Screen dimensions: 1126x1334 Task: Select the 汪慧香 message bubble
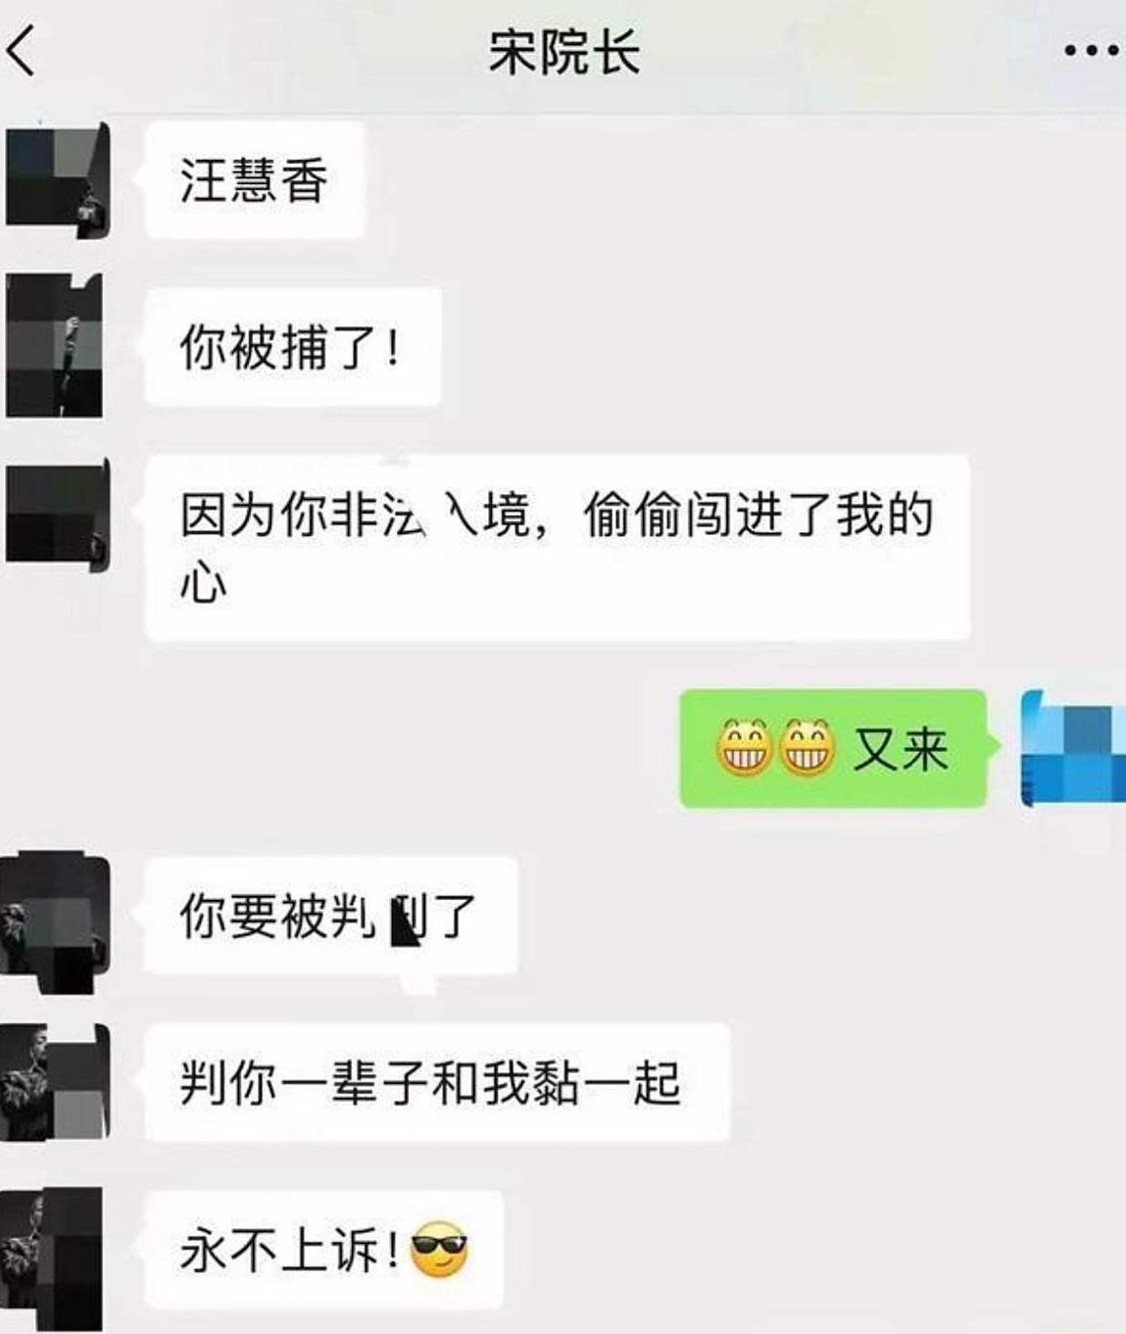click(255, 180)
